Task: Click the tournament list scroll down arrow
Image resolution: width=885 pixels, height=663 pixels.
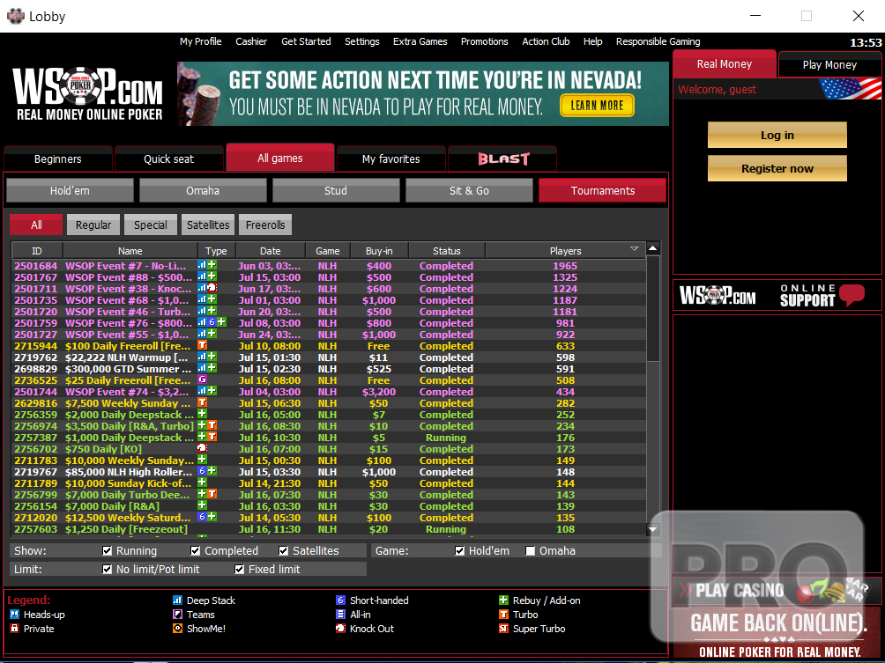Action: click(653, 529)
